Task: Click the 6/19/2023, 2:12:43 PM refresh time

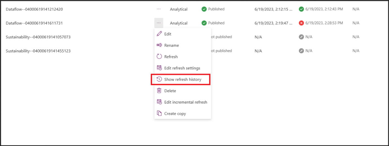Action: pos(324,9)
